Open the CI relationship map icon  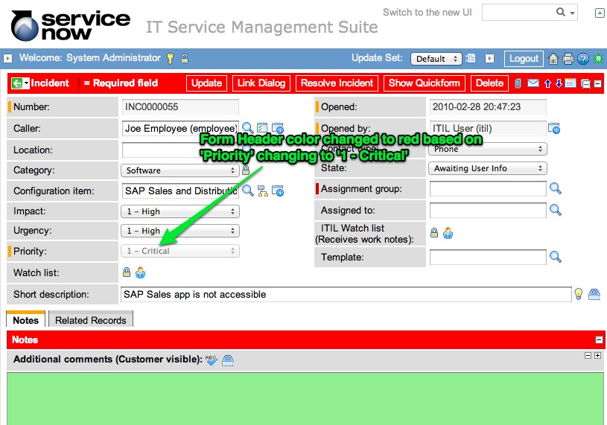coord(263,191)
